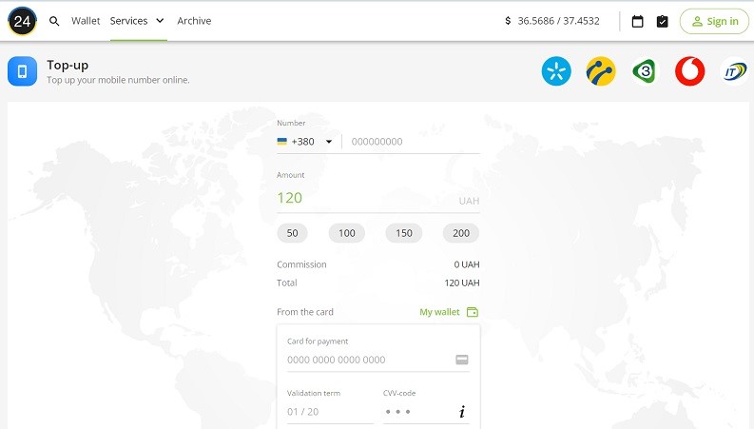The image size is (754, 429).
Task: Click the My wallet link
Action: pos(448,312)
